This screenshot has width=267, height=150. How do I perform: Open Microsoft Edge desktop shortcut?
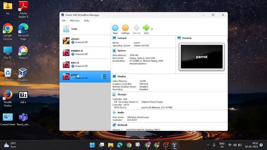pos(23,32)
